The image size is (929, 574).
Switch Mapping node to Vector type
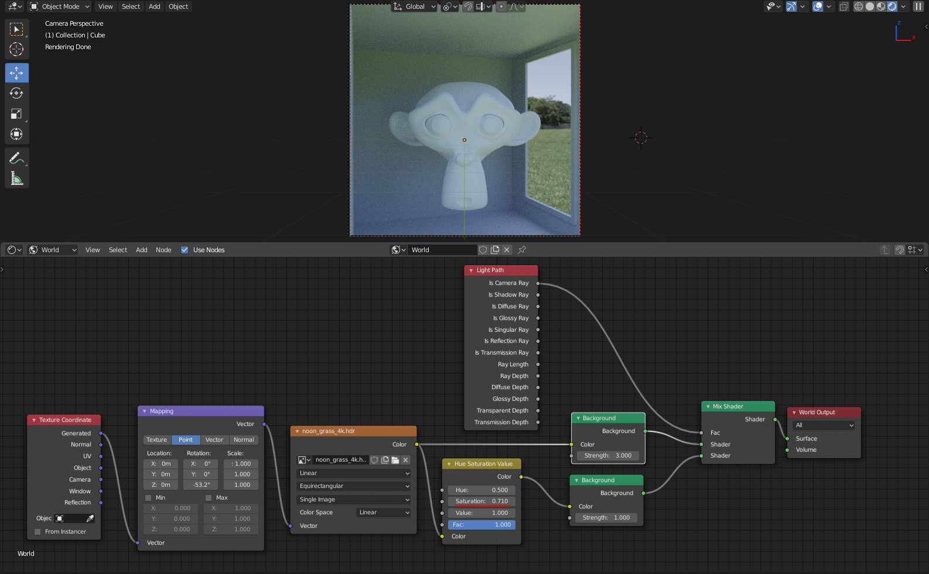click(214, 440)
